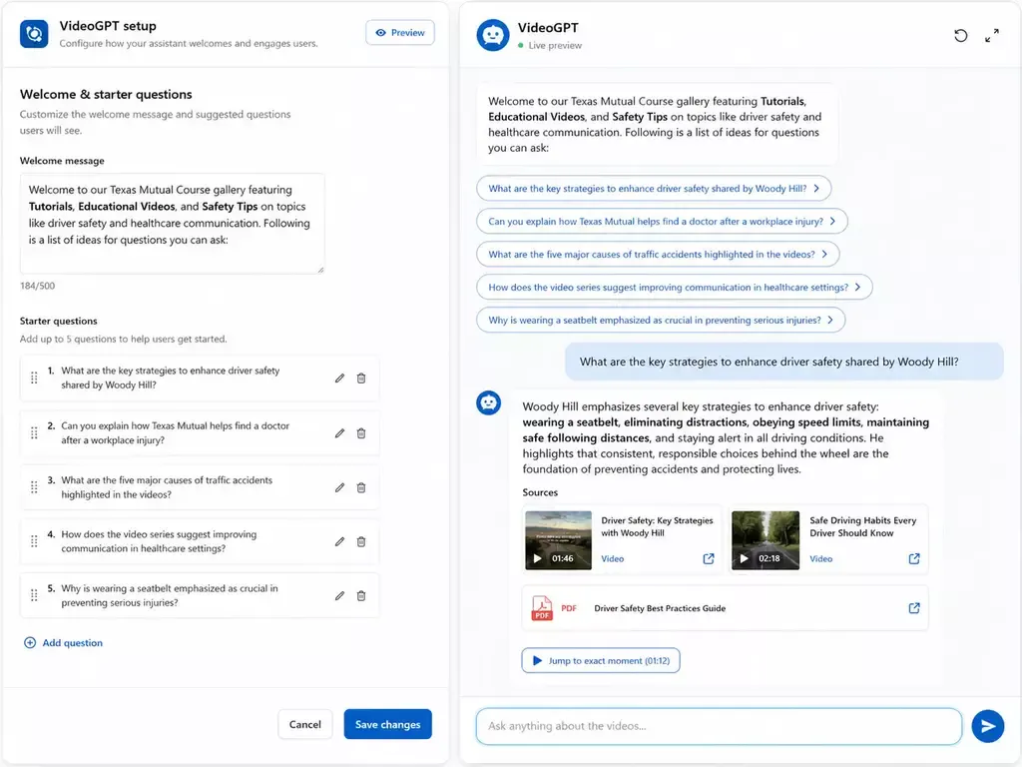Select suggestion about five major accident causes
Image resolution: width=1022 pixels, height=767 pixels.
[658, 255]
